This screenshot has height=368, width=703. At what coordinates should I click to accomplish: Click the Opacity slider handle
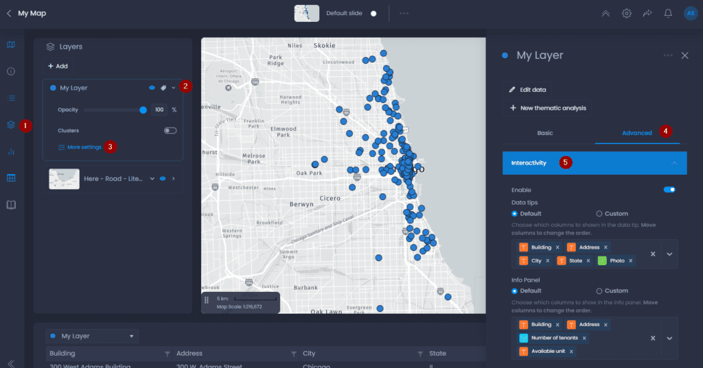click(x=143, y=110)
